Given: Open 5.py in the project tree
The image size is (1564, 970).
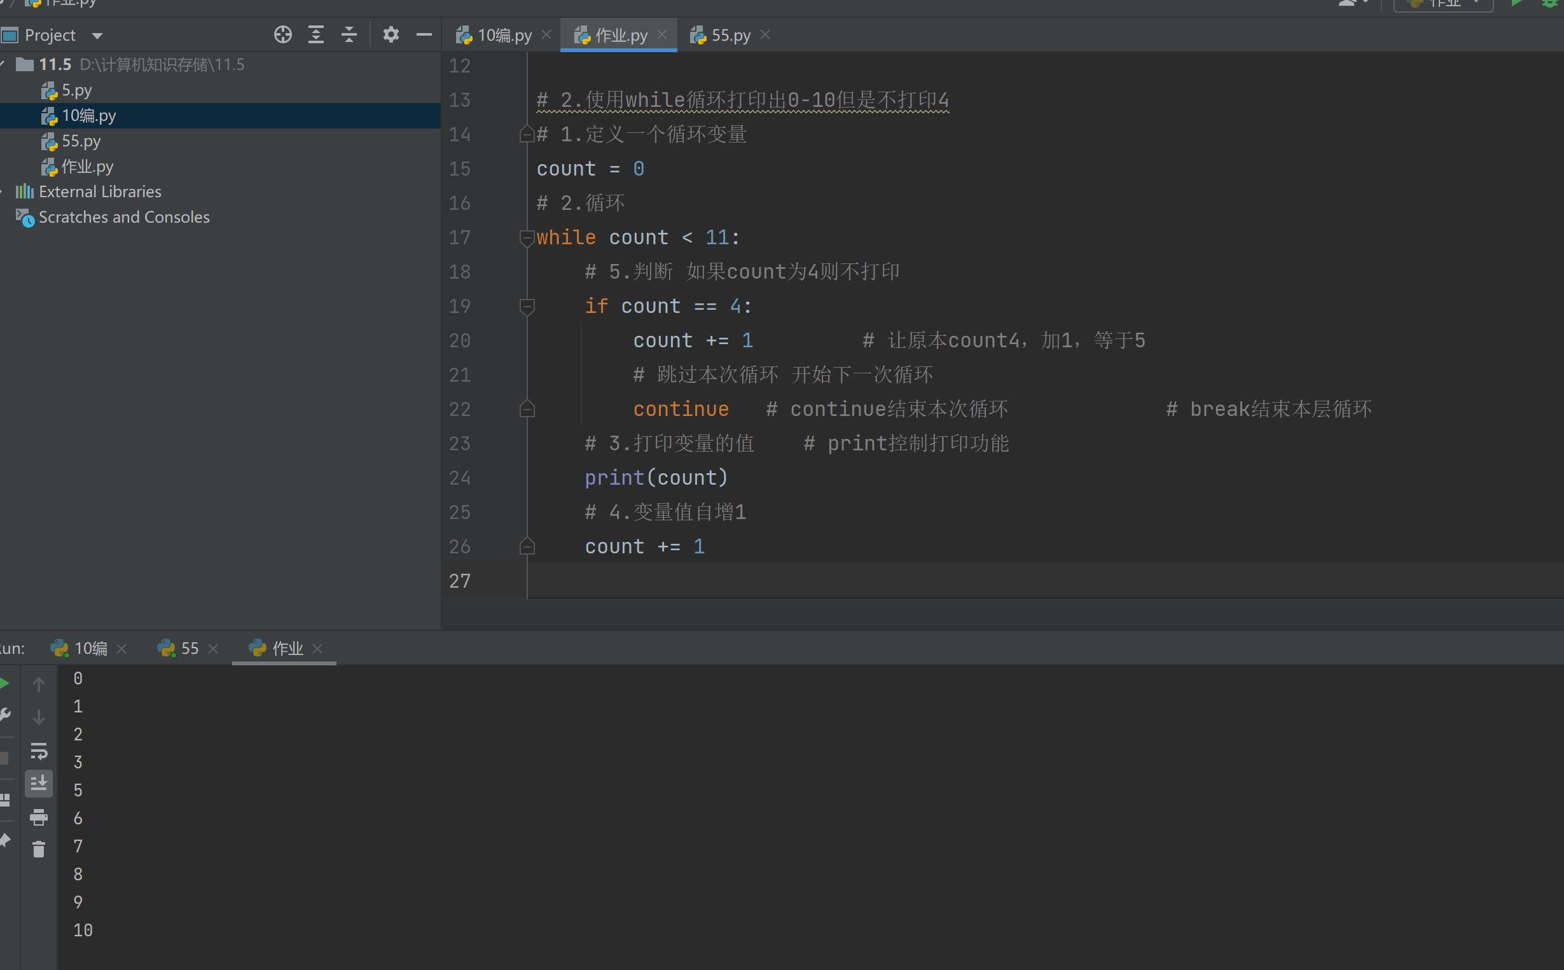Looking at the screenshot, I should coord(220,90).
